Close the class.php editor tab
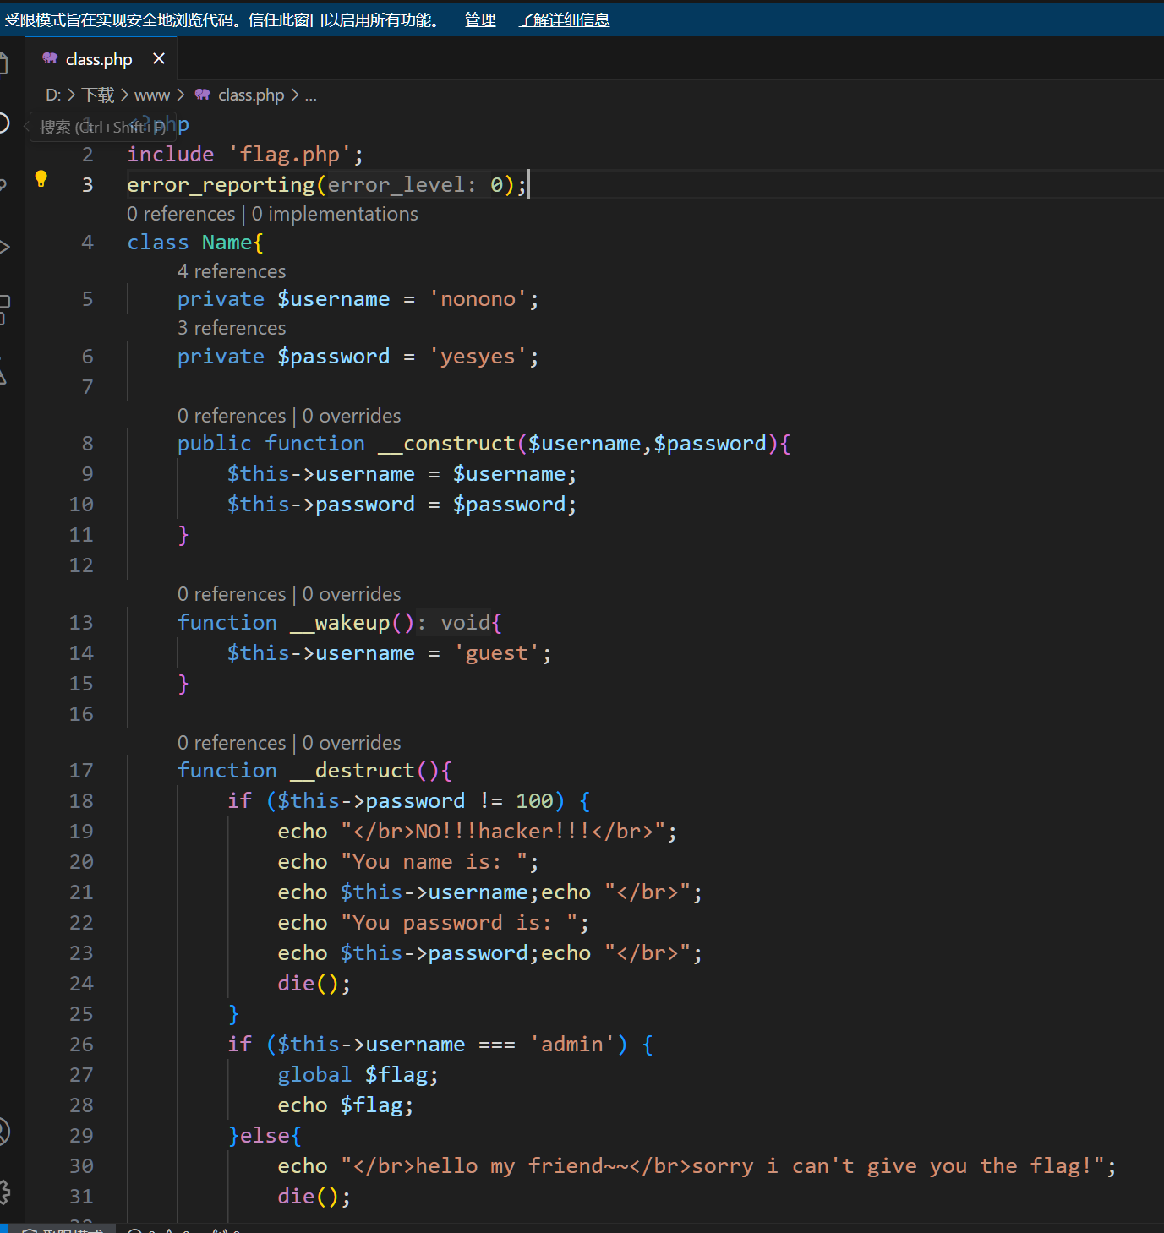This screenshot has width=1164, height=1233. coord(158,58)
